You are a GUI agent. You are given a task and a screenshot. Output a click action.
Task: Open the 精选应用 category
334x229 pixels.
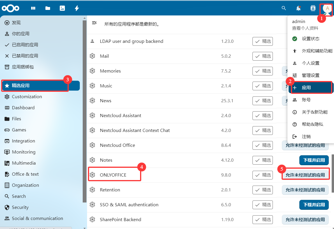(x=40, y=86)
